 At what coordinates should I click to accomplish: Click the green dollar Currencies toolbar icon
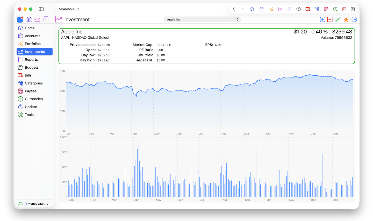point(335,9)
